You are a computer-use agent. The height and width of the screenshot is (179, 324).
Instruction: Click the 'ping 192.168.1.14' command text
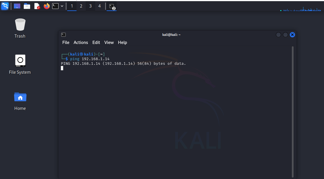90,59
